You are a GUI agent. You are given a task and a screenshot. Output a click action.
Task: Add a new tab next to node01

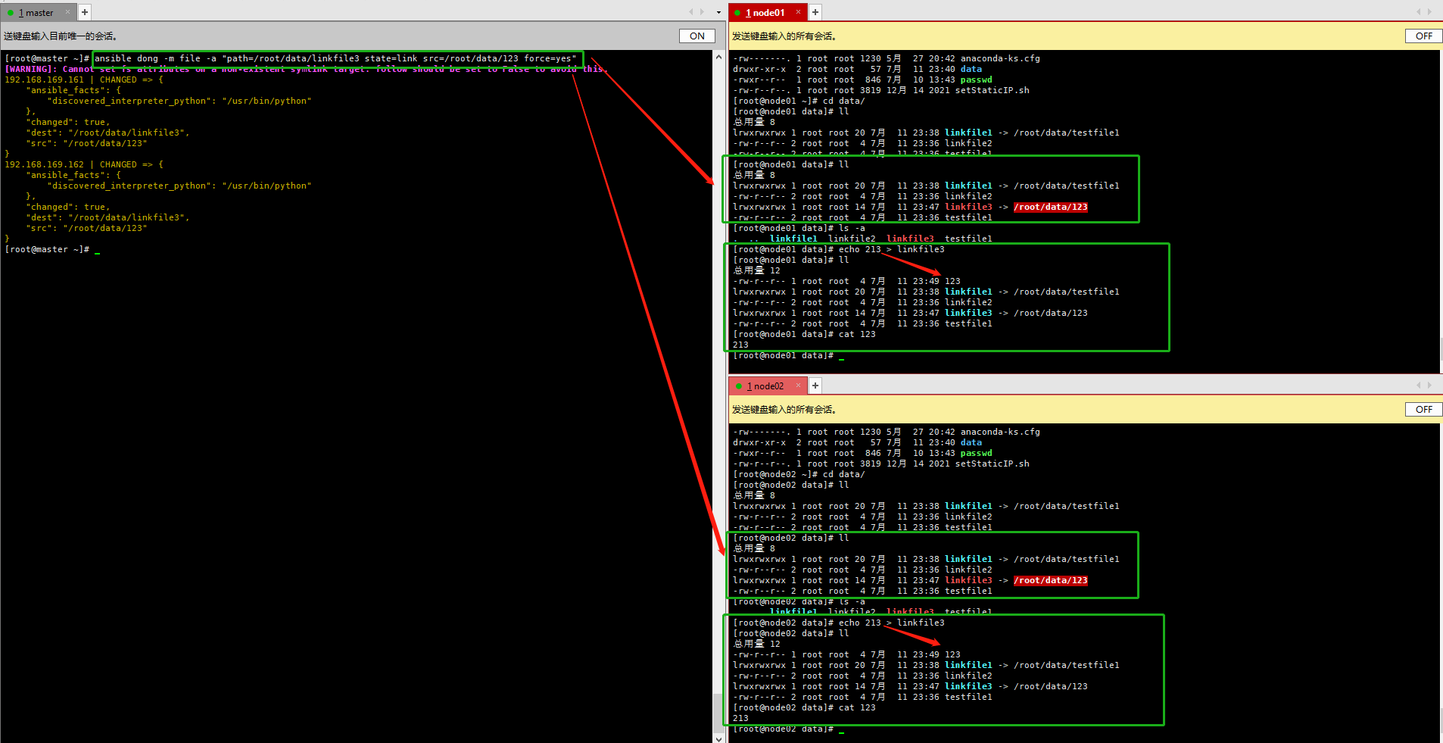tap(815, 12)
